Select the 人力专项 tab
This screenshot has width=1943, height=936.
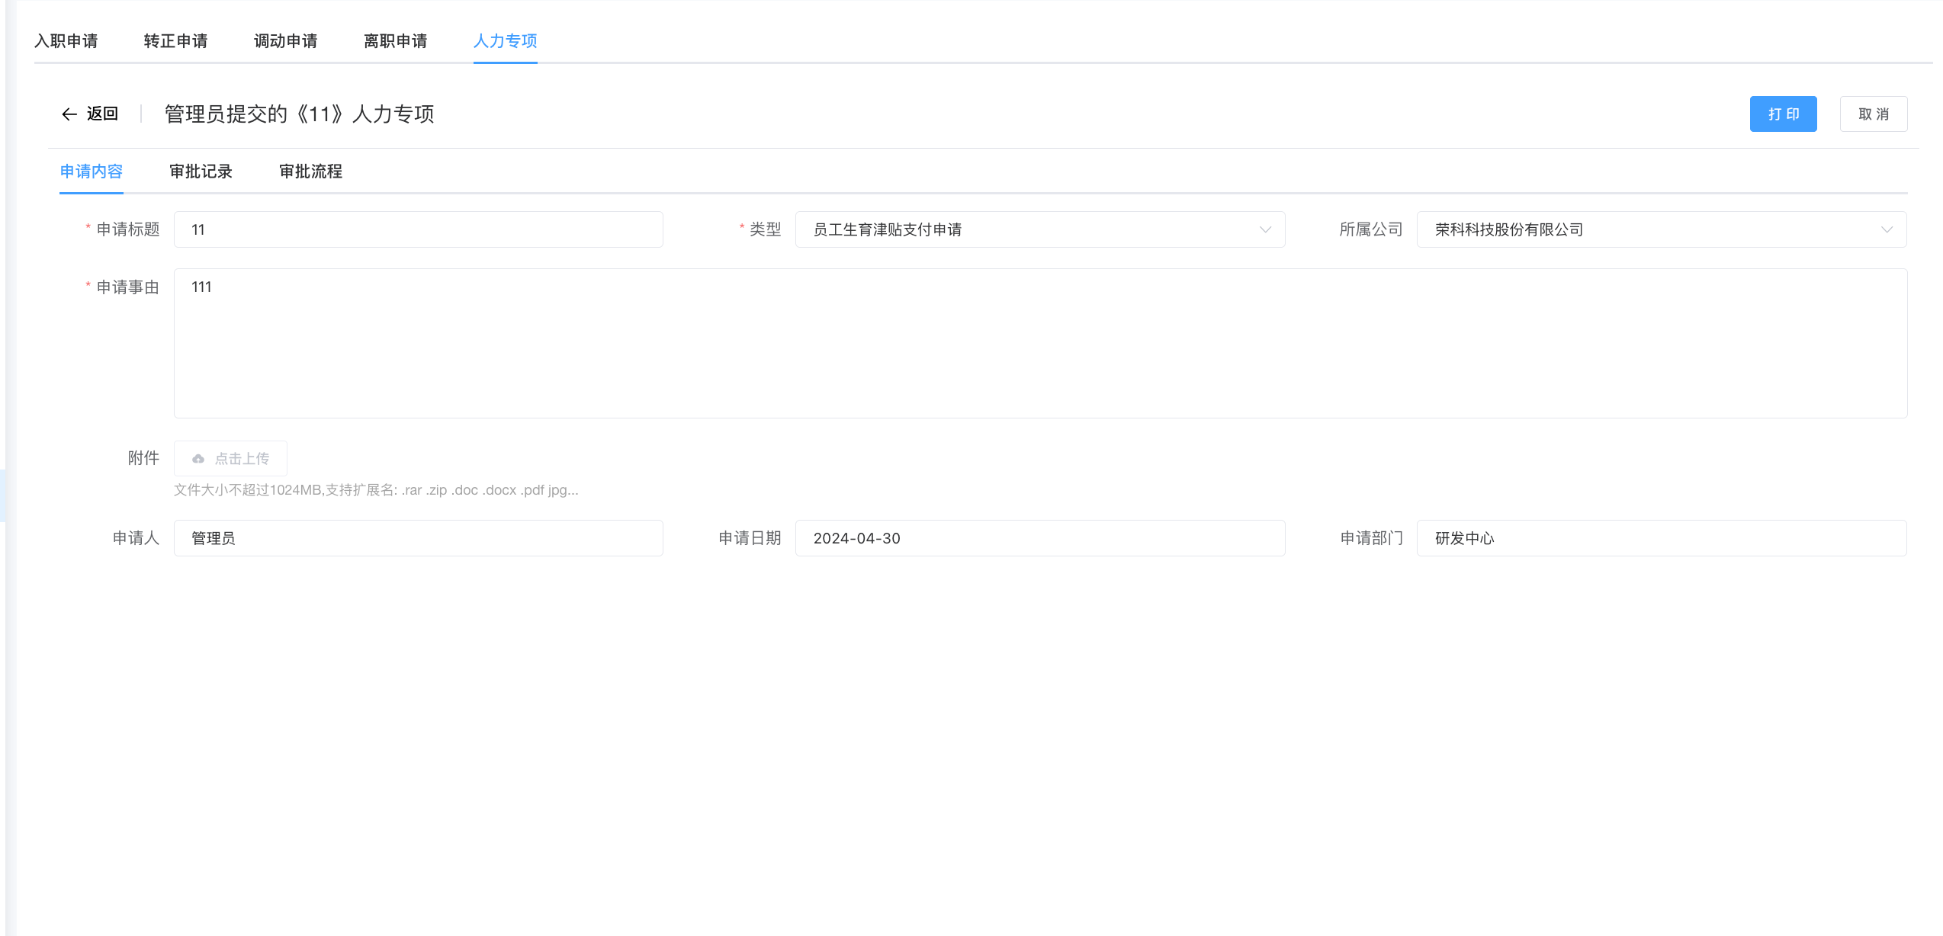pos(506,41)
